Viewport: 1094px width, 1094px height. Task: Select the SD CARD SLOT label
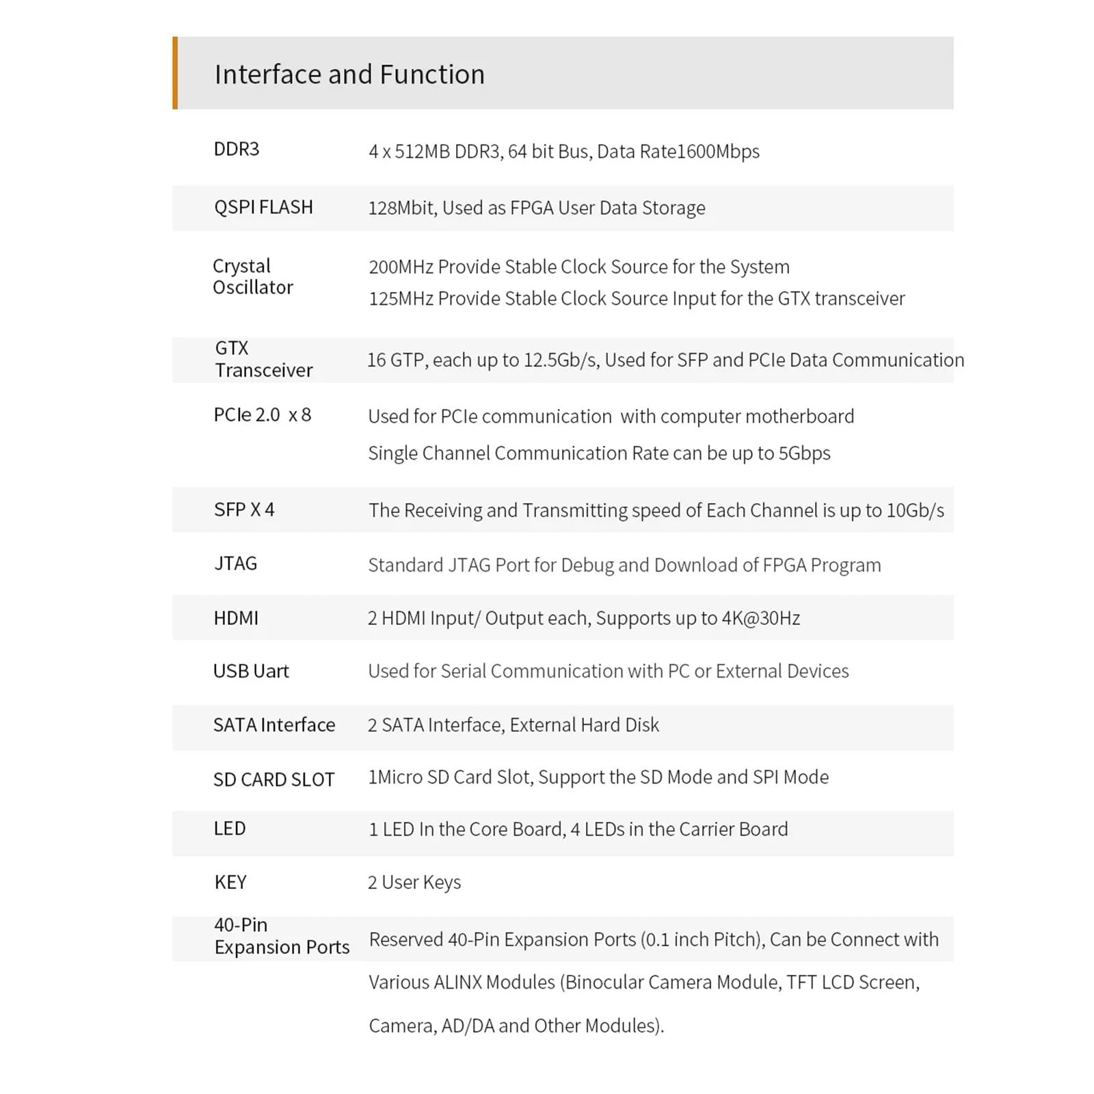coord(273,779)
